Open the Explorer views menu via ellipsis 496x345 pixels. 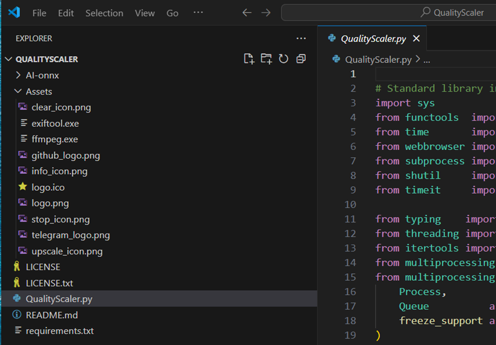pyautogui.click(x=301, y=38)
